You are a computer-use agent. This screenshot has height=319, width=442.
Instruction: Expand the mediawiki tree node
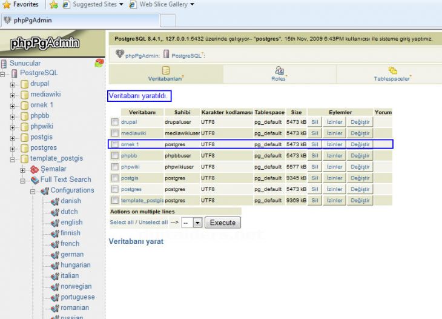click(x=12, y=95)
